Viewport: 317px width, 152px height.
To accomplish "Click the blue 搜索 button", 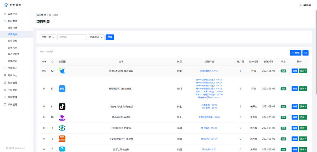I will 110,37.
